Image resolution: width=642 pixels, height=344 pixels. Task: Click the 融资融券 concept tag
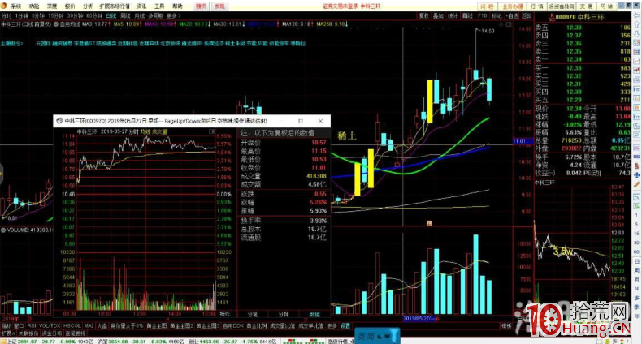[63, 43]
